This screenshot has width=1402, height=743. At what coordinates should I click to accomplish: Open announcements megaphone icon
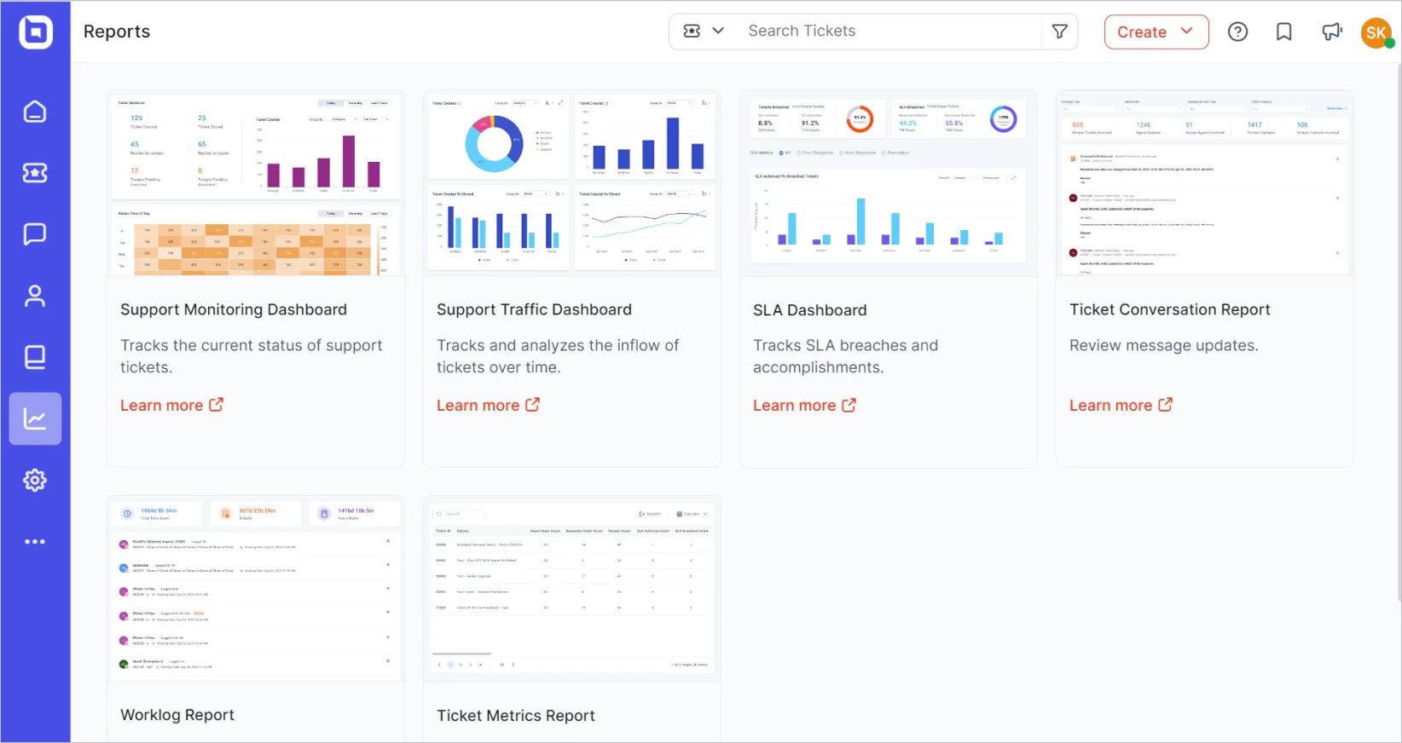pyautogui.click(x=1331, y=32)
